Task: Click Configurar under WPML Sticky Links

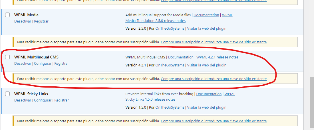Action: coord(43,100)
